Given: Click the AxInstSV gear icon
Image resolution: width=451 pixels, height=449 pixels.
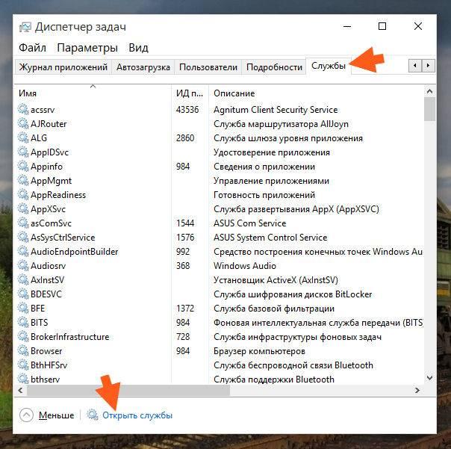Looking at the screenshot, I should tap(23, 279).
